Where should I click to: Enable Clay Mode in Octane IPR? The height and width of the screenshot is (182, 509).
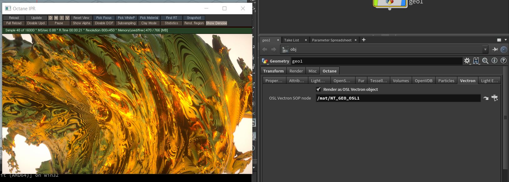149,23
